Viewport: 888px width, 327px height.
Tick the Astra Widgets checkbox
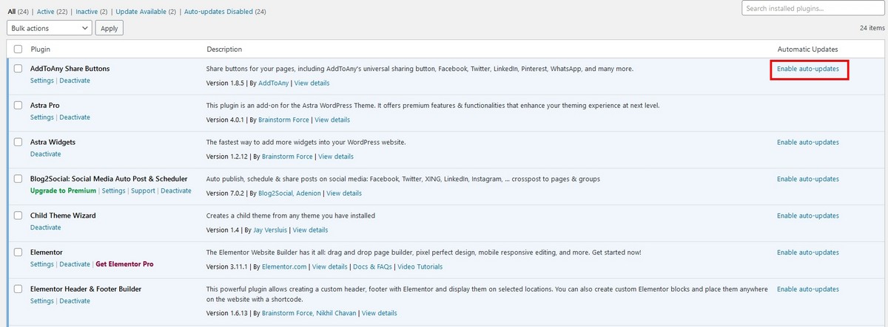click(x=18, y=142)
